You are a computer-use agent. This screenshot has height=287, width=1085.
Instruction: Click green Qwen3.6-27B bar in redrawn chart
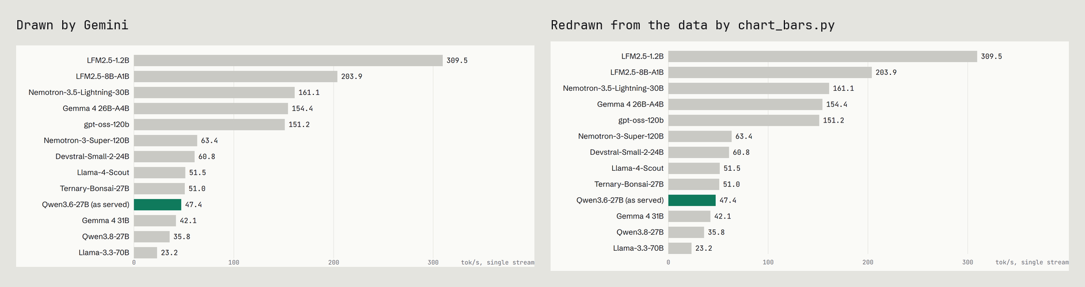pos(692,201)
